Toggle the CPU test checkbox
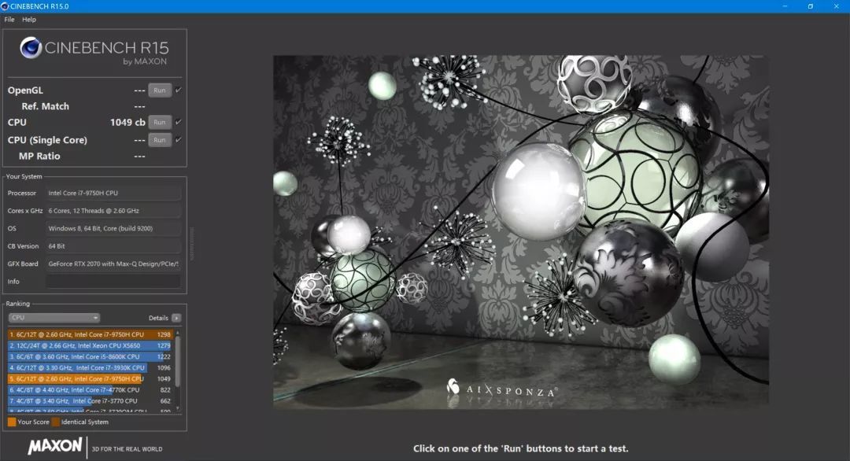The height and width of the screenshot is (461, 850). 179,122
